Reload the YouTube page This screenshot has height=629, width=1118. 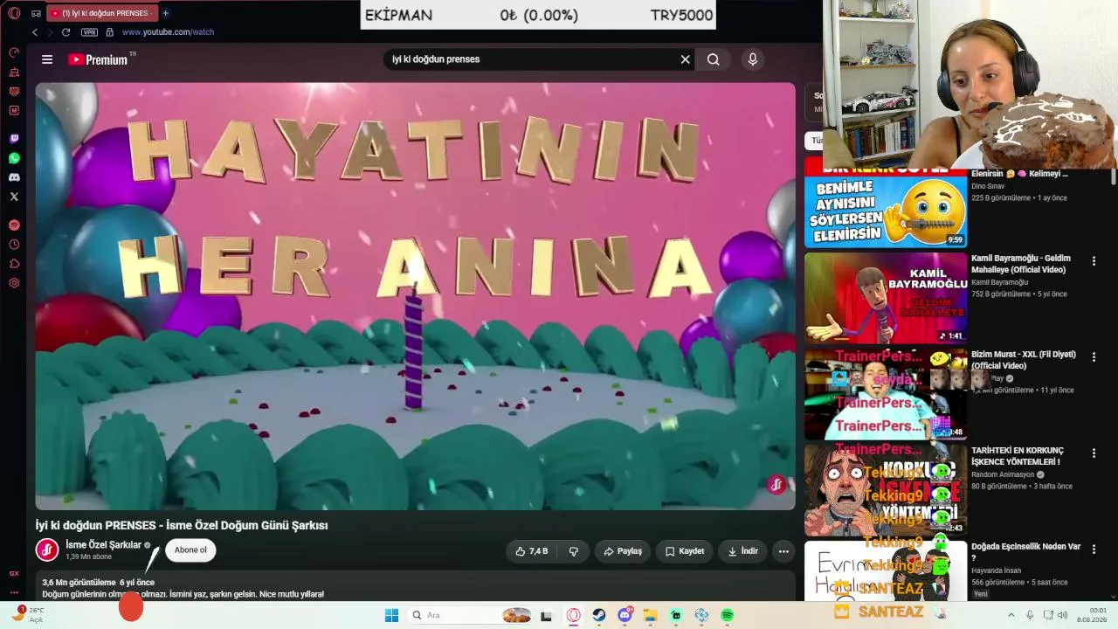66,32
